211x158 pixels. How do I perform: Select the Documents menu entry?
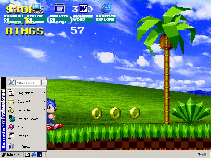point(26,102)
